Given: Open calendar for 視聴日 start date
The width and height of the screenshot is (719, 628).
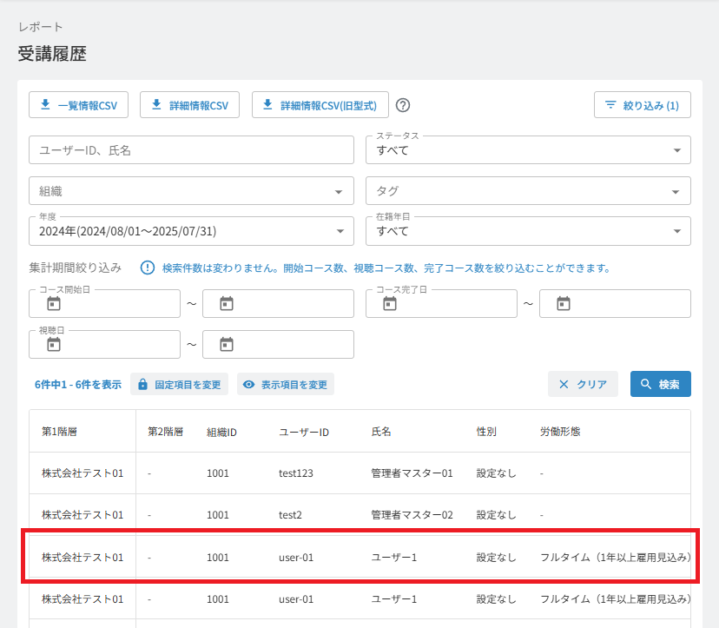Looking at the screenshot, I should (54, 345).
